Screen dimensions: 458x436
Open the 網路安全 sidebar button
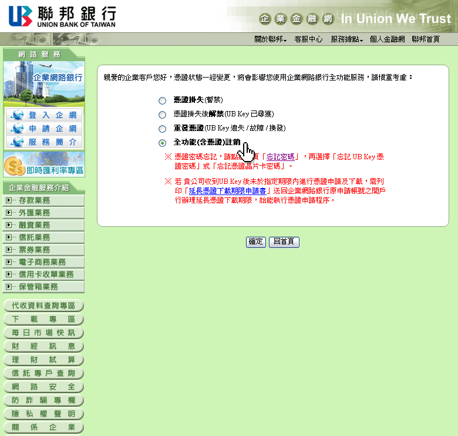click(x=43, y=387)
